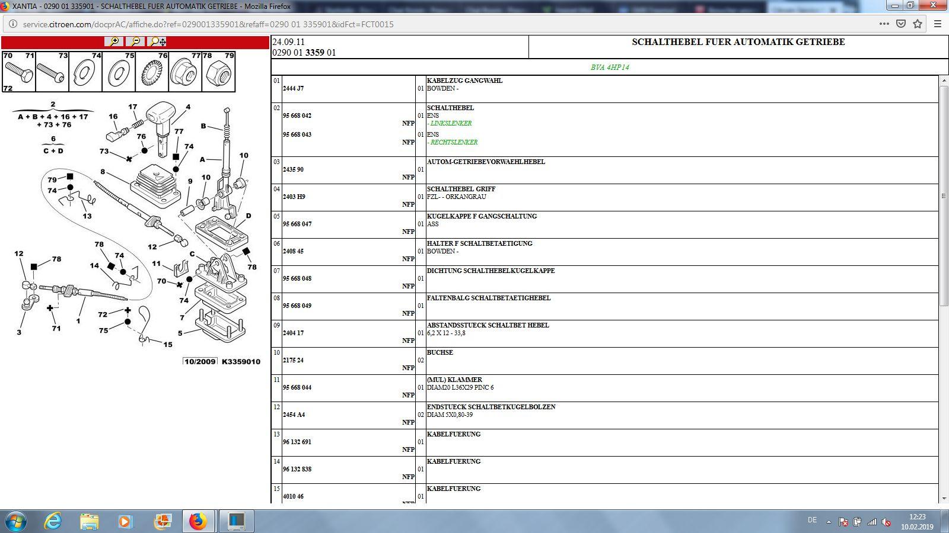
Task: Click the SCHALTHEBEL GRIFF description
Action: (461, 189)
